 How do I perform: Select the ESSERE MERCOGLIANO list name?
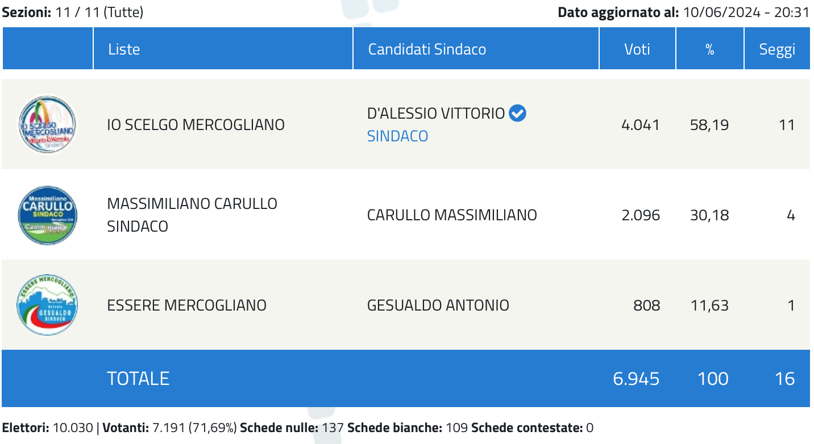[x=186, y=305]
